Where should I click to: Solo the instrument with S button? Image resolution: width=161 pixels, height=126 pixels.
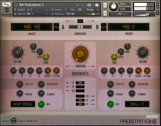point(105,5)
